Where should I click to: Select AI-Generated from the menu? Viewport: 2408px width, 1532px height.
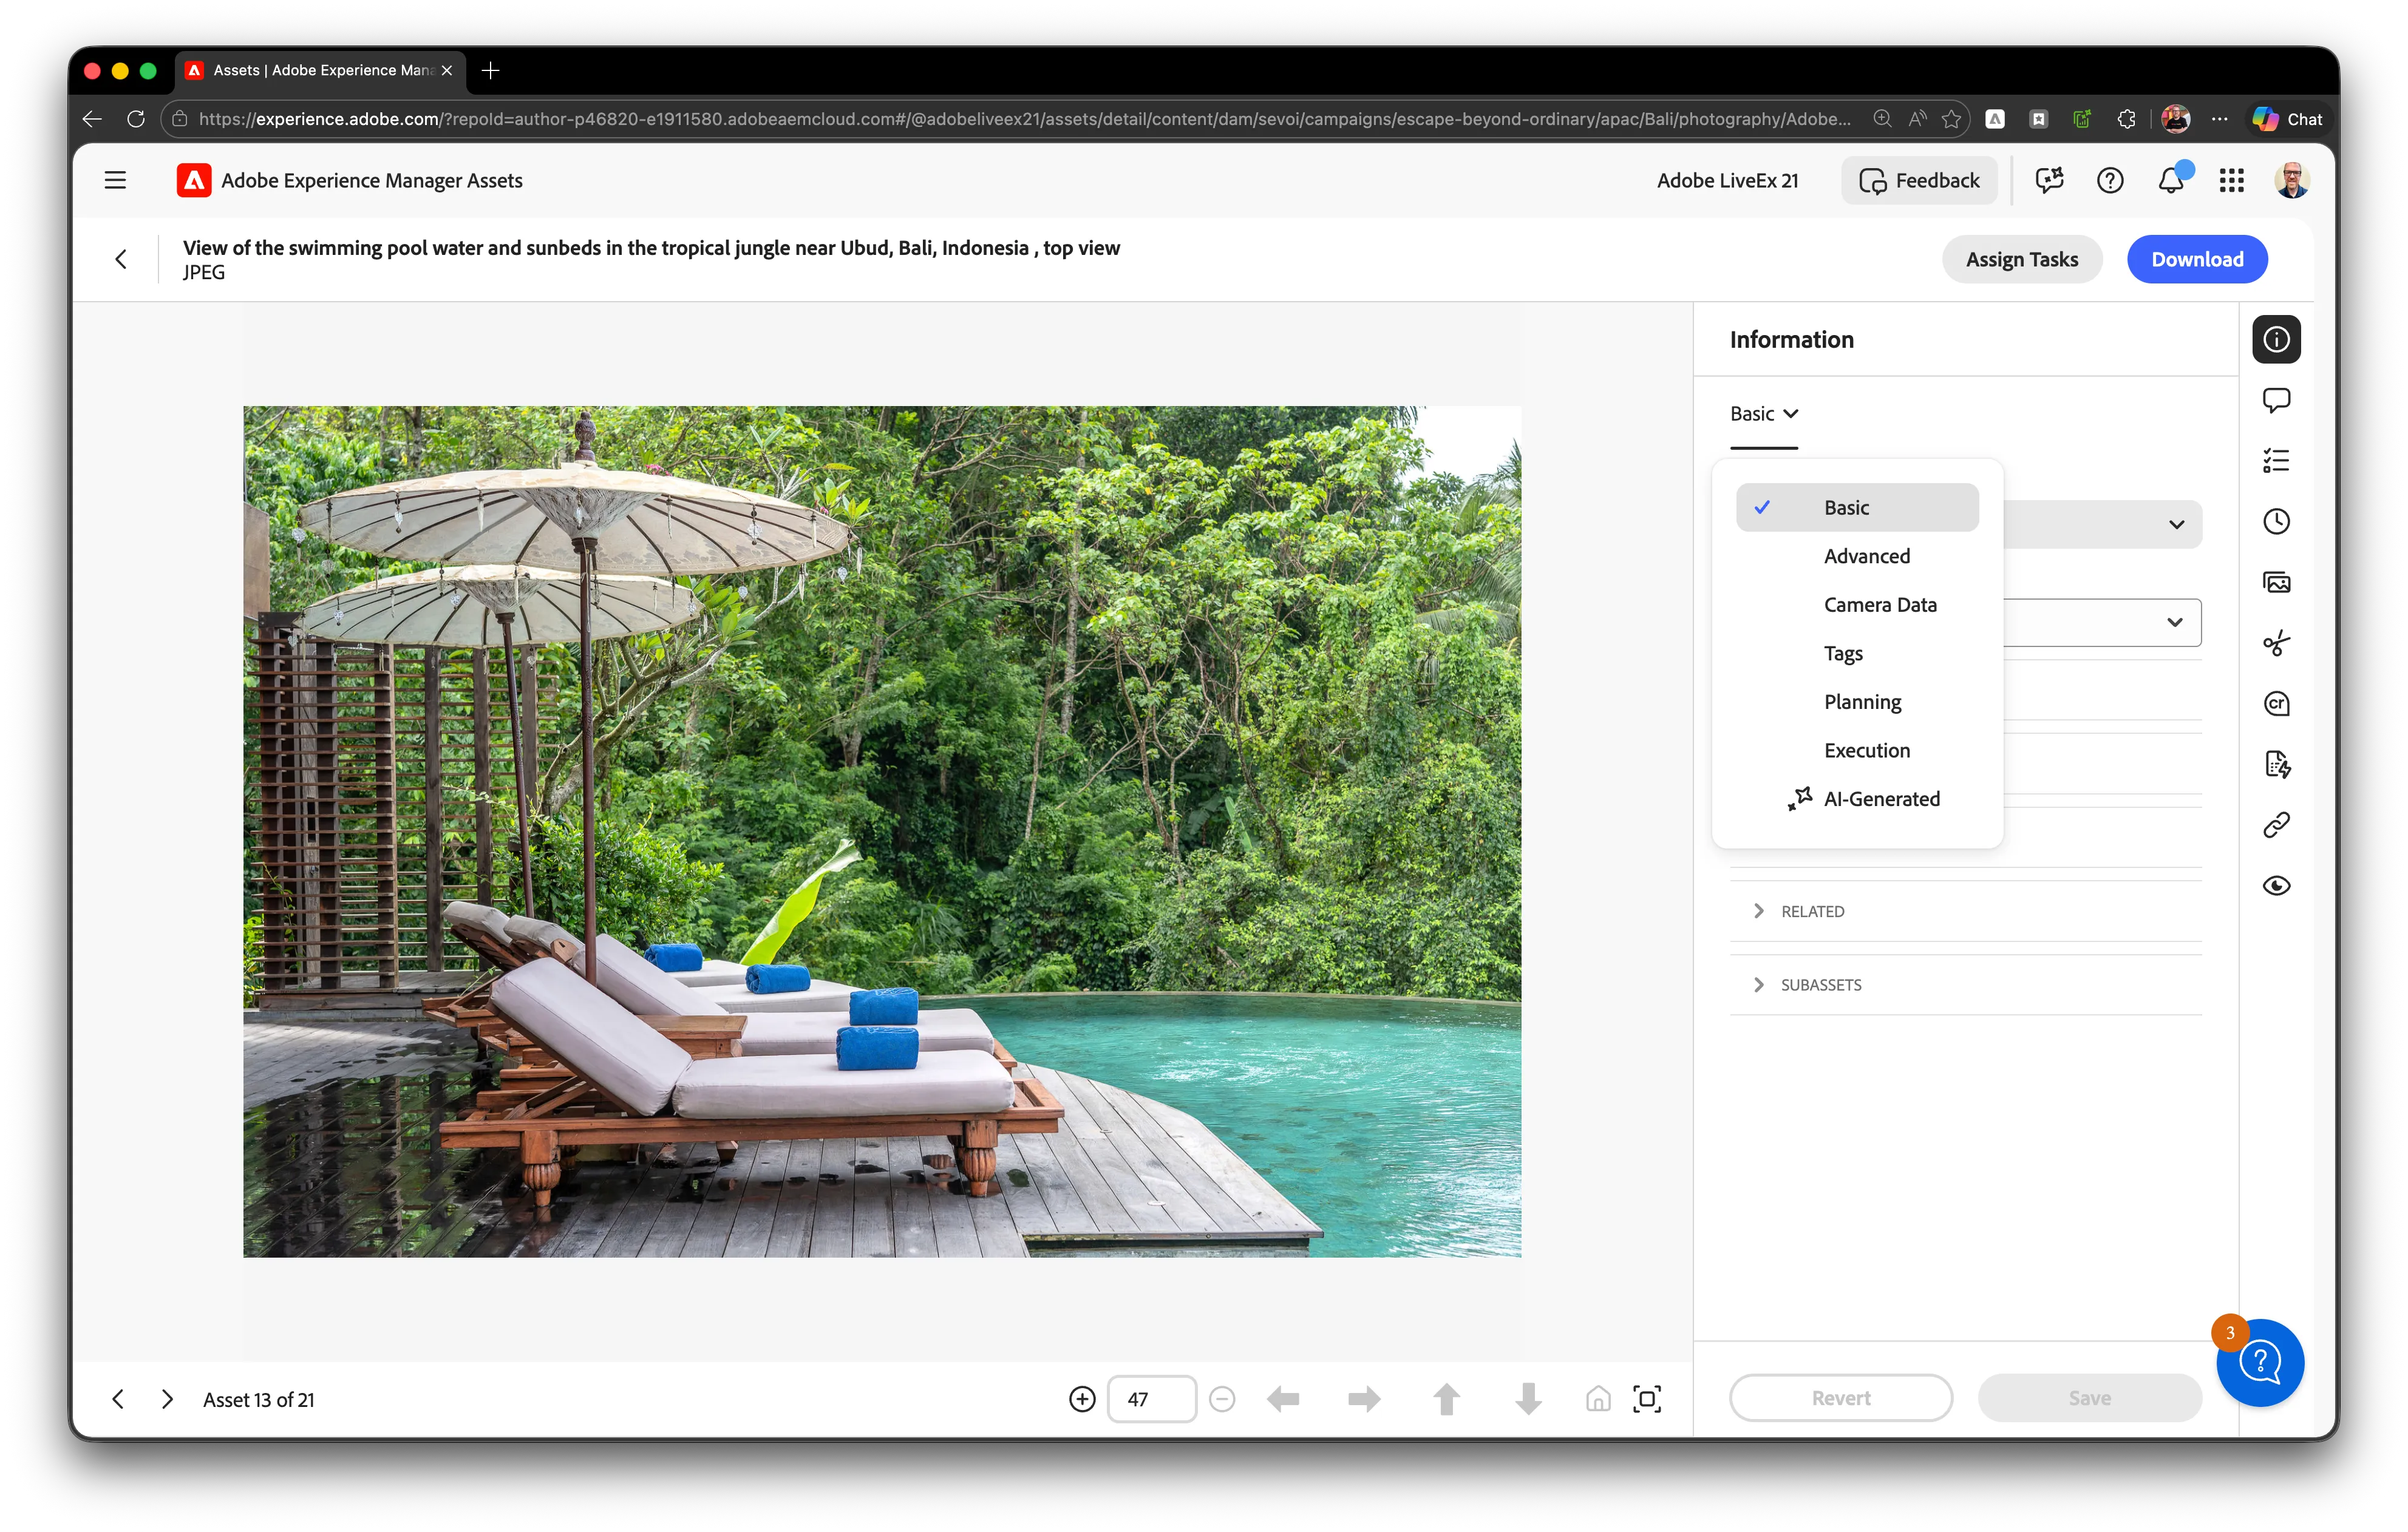tap(1857, 799)
